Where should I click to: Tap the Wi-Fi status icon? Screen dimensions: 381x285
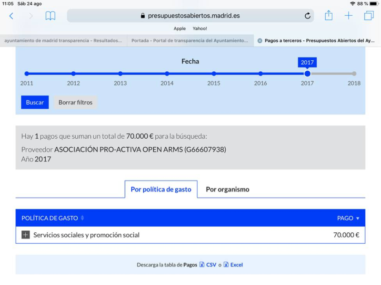coord(352,4)
